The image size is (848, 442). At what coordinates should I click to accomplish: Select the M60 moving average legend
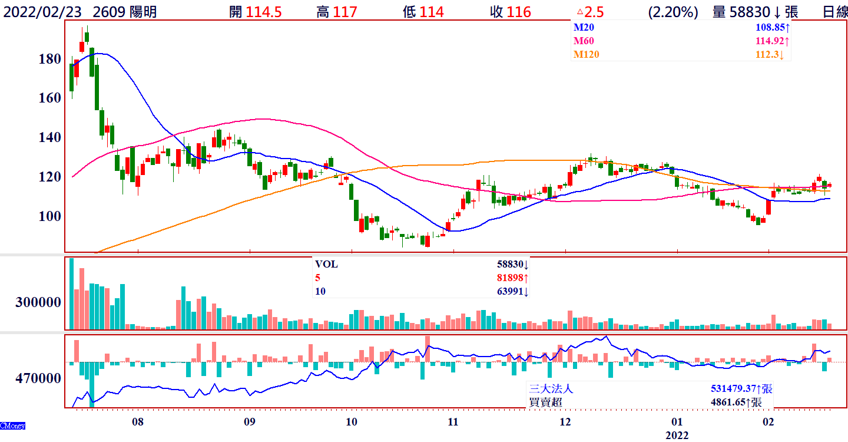584,41
